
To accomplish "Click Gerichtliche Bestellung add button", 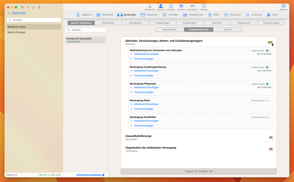I will click(103, 175).
